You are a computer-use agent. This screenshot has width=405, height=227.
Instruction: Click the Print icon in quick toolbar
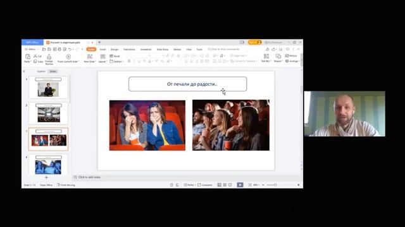(x=59, y=49)
